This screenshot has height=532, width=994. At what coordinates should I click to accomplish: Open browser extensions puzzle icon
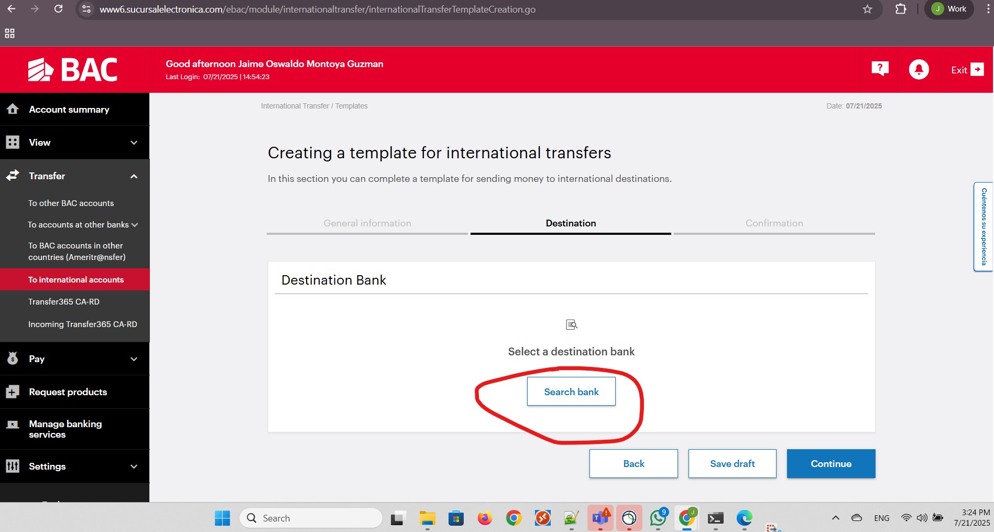click(901, 9)
